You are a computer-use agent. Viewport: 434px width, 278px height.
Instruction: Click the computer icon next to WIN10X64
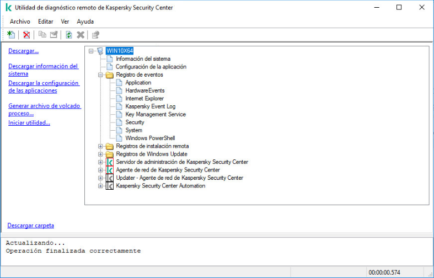[100, 51]
